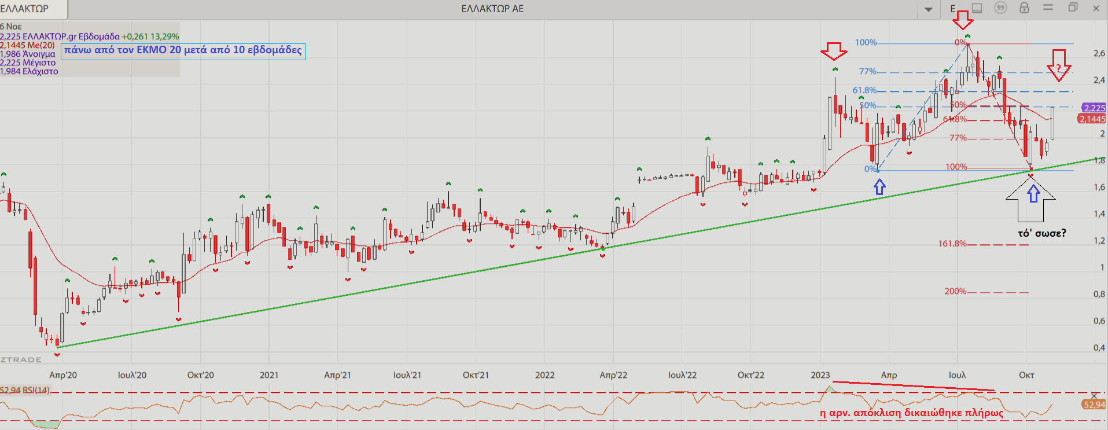Image resolution: width=1108 pixels, height=430 pixels.
Task: Click the Οκτ'20 date on time axis
Action: (200, 375)
